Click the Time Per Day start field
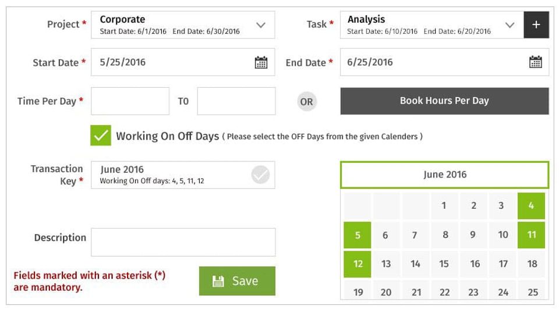Screen dimensions: 559x310 click(130, 101)
